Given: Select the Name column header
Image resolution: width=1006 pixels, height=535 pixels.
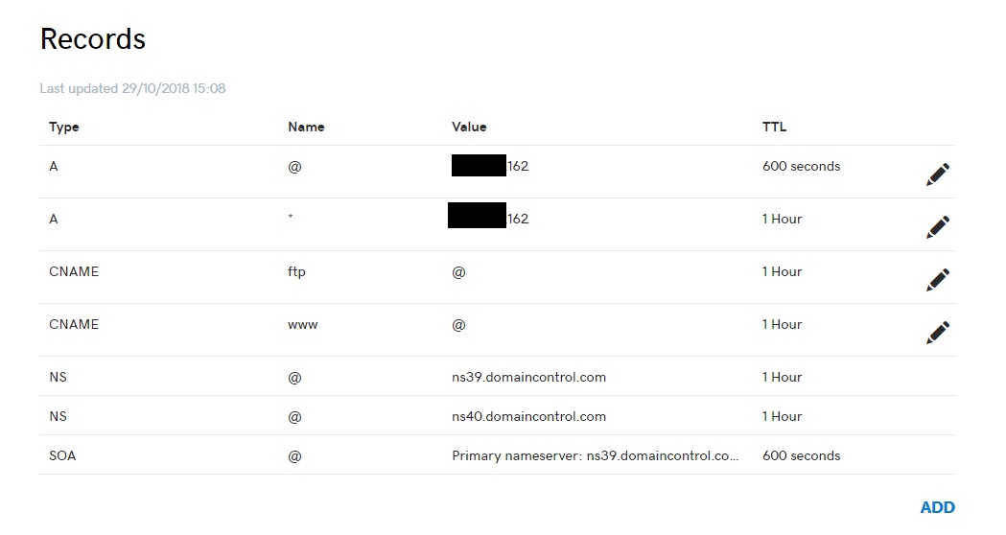Looking at the screenshot, I should pos(306,127).
